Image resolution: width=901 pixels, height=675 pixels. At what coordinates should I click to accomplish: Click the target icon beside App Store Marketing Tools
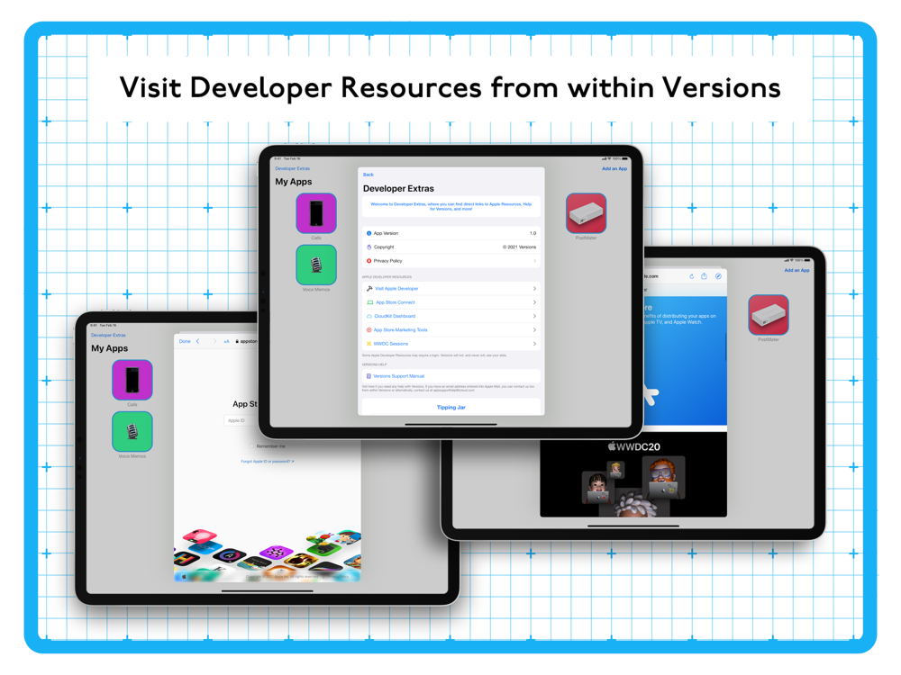pyautogui.click(x=369, y=330)
